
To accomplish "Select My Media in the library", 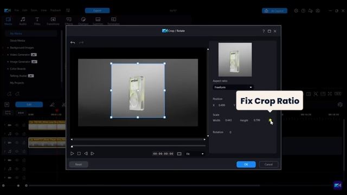I will coord(16,34).
